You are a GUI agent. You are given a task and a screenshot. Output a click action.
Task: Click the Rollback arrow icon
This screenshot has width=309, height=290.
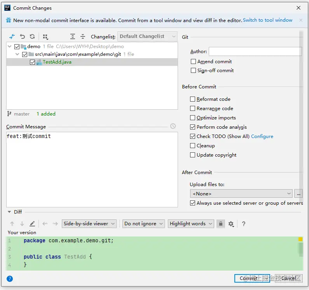point(22,36)
